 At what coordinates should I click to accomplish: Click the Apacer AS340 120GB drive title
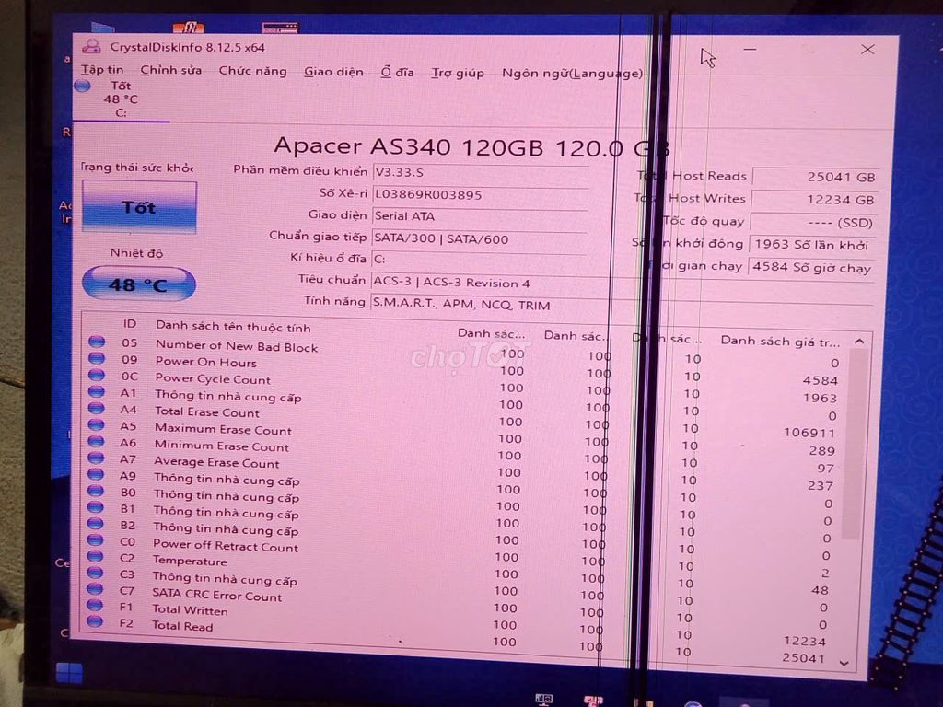(471, 146)
